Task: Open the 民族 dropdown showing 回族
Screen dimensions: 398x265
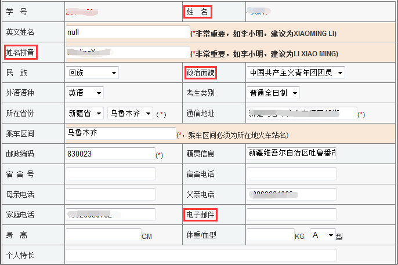Action: pos(92,73)
